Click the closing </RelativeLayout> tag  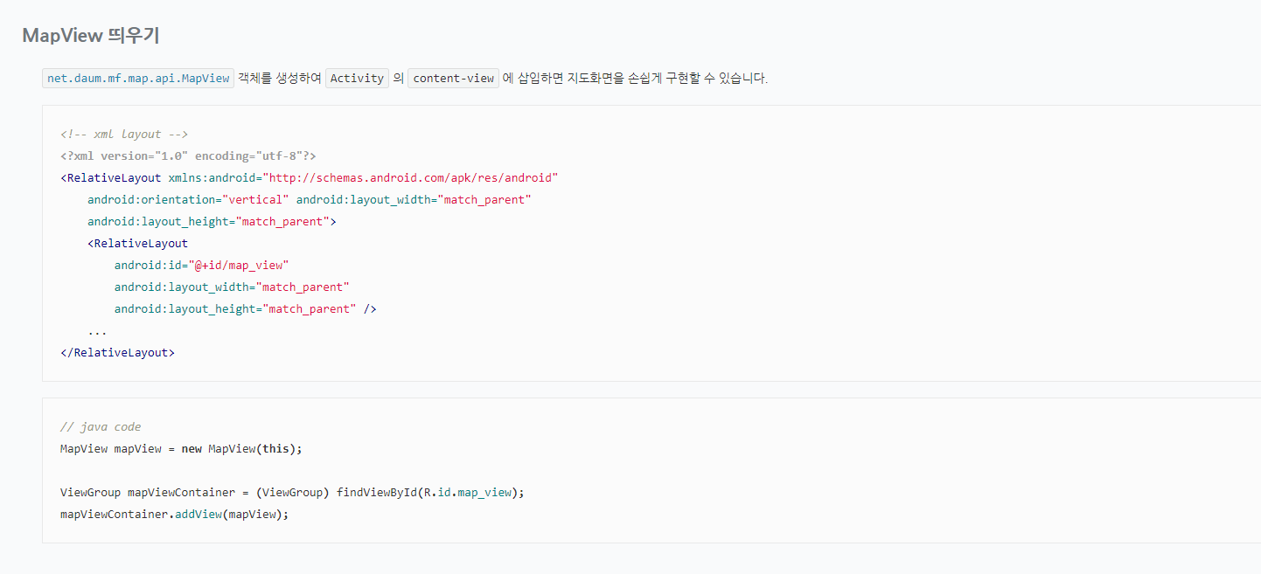pyautogui.click(x=117, y=353)
